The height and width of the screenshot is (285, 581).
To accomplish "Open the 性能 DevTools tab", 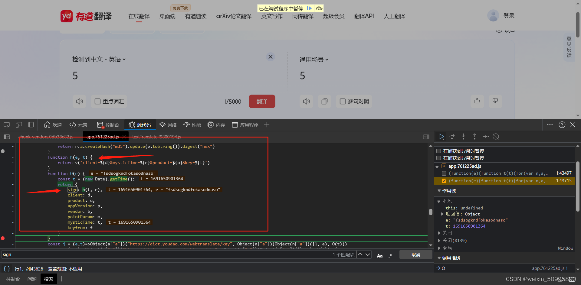I will [192, 125].
